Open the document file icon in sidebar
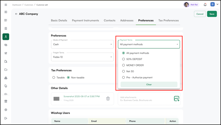Screen dimensions: 221x125 tap(6, 61)
